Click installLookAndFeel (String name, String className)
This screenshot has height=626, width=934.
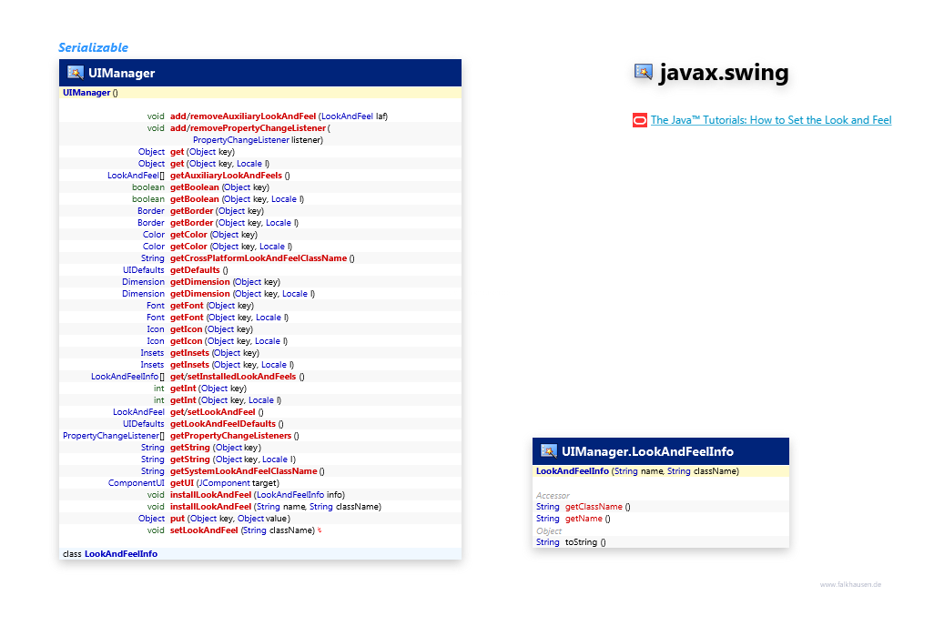[x=276, y=507]
